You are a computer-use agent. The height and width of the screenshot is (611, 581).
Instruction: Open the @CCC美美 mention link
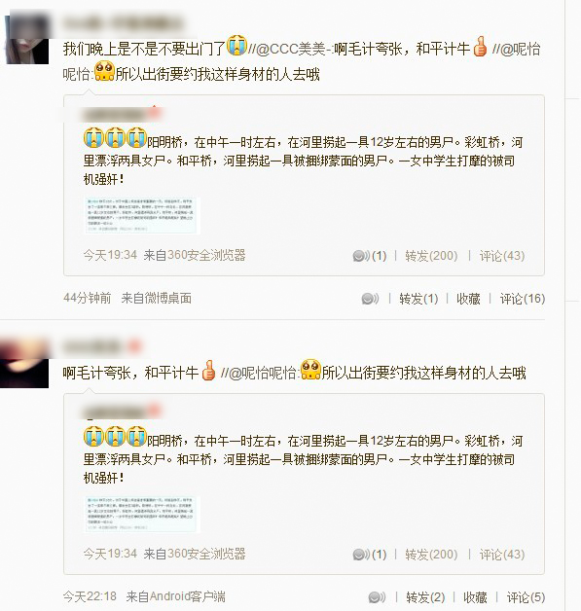(x=290, y=49)
